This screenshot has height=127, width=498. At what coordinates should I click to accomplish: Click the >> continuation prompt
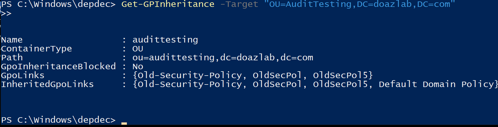coord(6,14)
